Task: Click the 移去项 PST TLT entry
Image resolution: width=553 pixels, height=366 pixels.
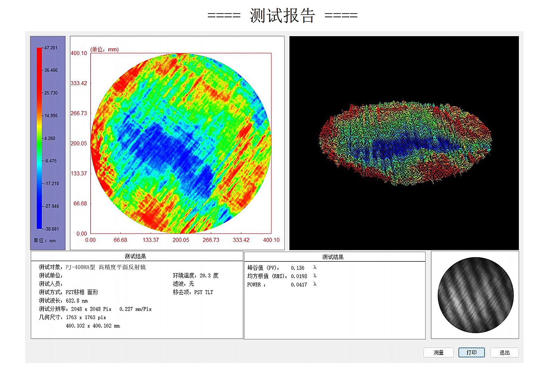Action: (x=193, y=292)
